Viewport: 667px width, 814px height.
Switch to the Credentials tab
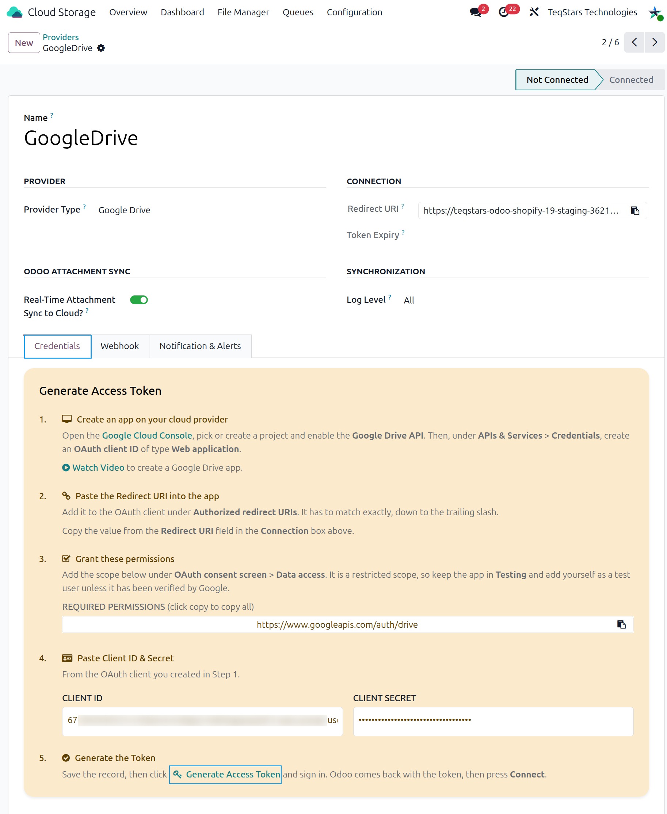[x=57, y=346]
